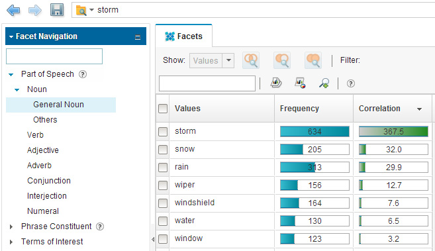The width and height of the screenshot is (435, 251).
Task: Switch to the Facets tab
Action: 184,36
